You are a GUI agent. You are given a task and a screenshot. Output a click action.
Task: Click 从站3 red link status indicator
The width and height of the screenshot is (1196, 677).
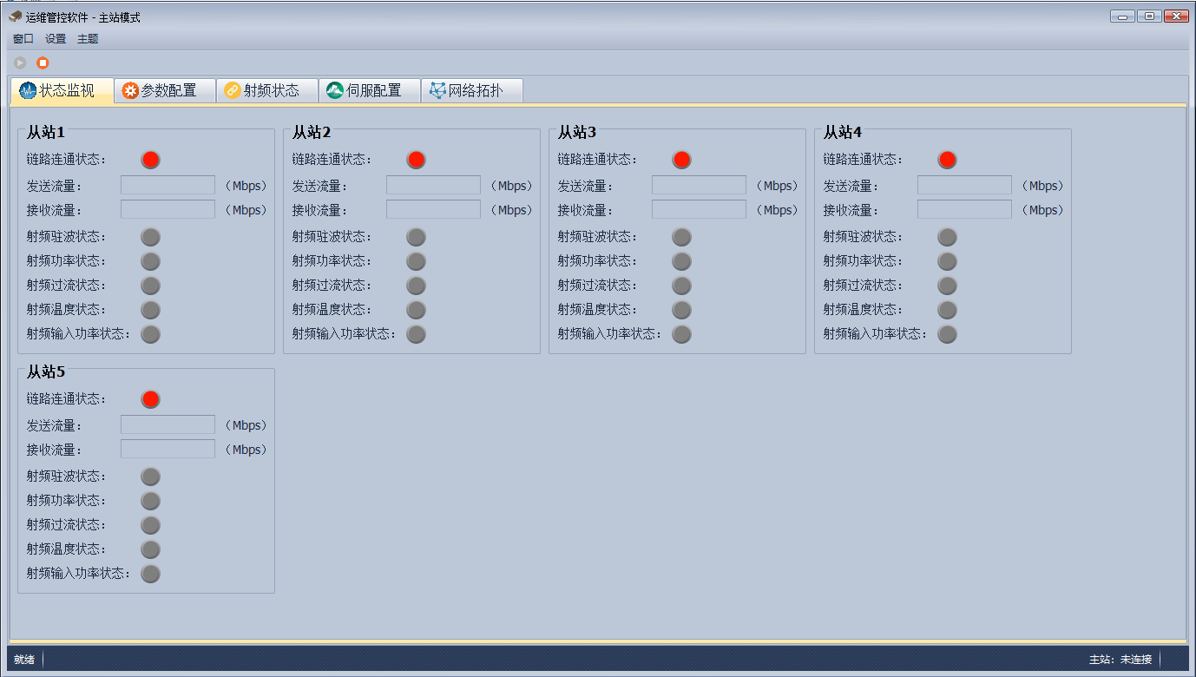(682, 160)
